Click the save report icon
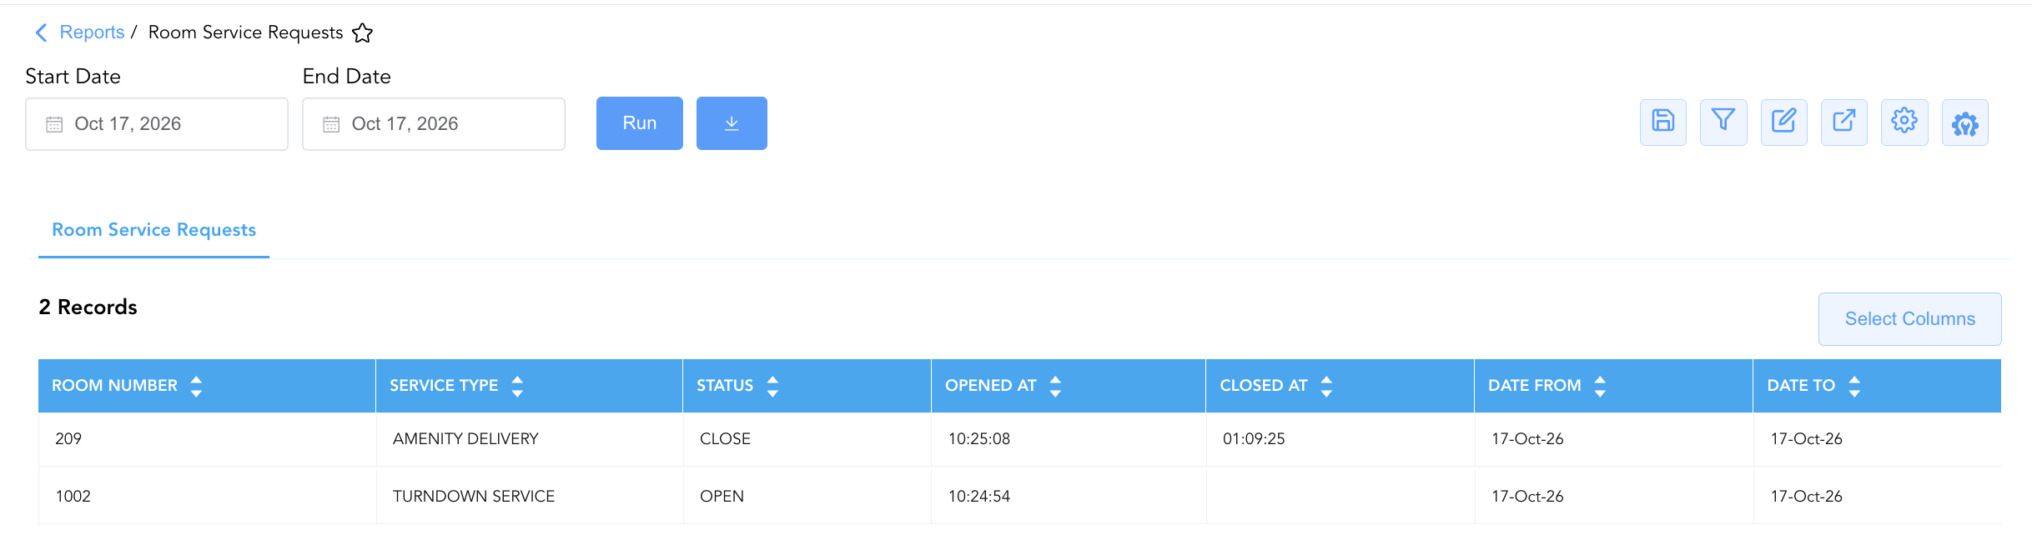The width and height of the screenshot is (2032, 535). pyautogui.click(x=1662, y=122)
